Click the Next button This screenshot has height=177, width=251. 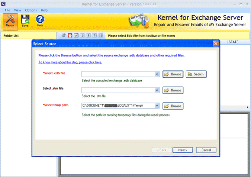tap(183, 150)
